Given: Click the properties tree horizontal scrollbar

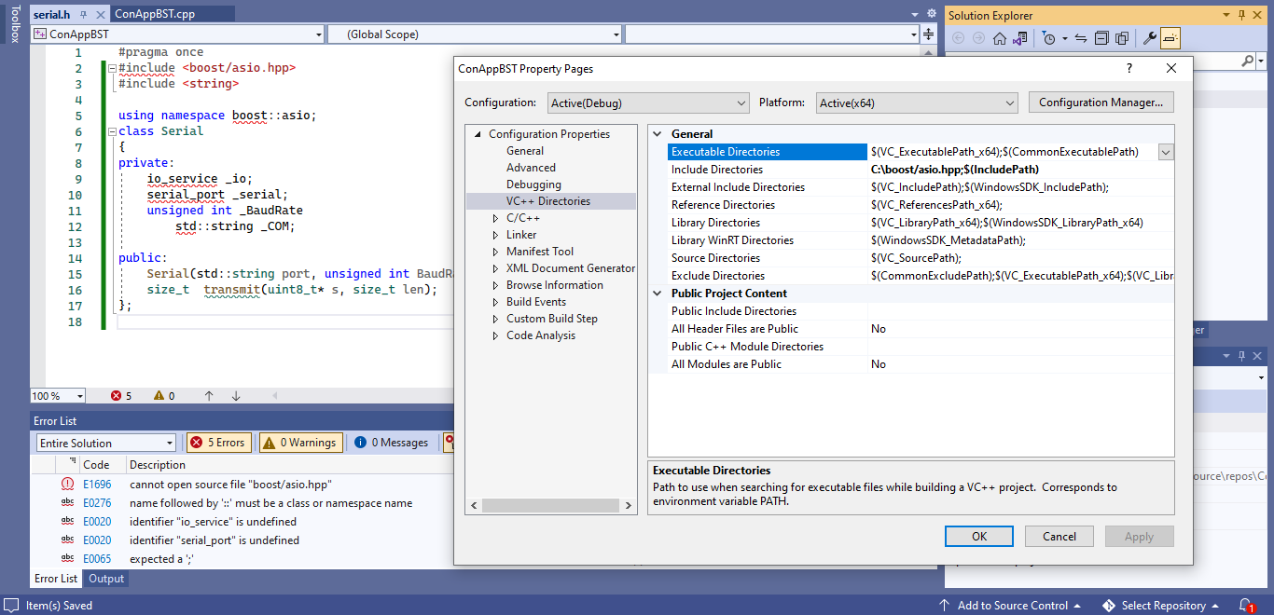Looking at the screenshot, I should [x=550, y=505].
